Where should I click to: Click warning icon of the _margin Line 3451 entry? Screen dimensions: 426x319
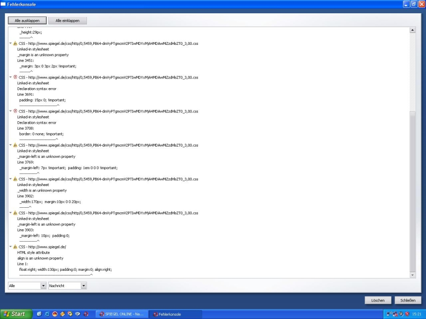[x=15, y=43]
